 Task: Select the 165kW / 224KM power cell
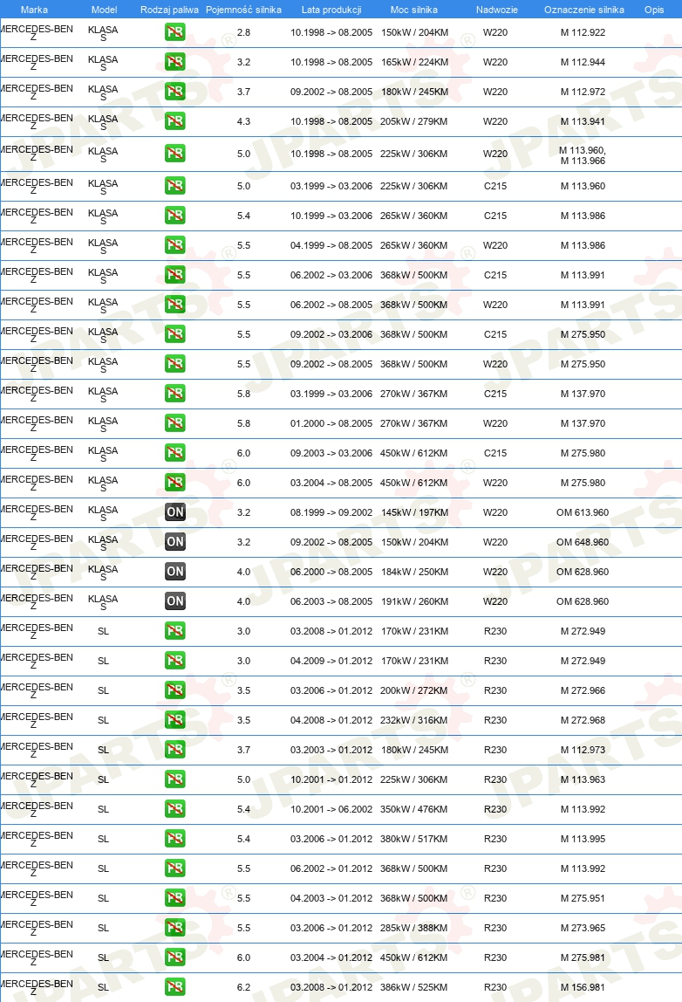(x=414, y=62)
